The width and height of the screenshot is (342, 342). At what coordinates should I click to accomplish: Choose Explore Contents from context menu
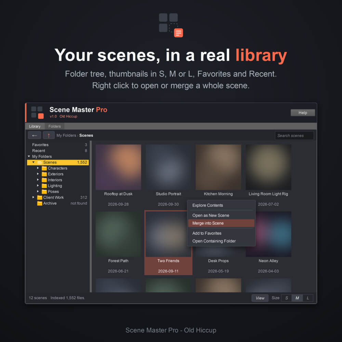coord(221,205)
